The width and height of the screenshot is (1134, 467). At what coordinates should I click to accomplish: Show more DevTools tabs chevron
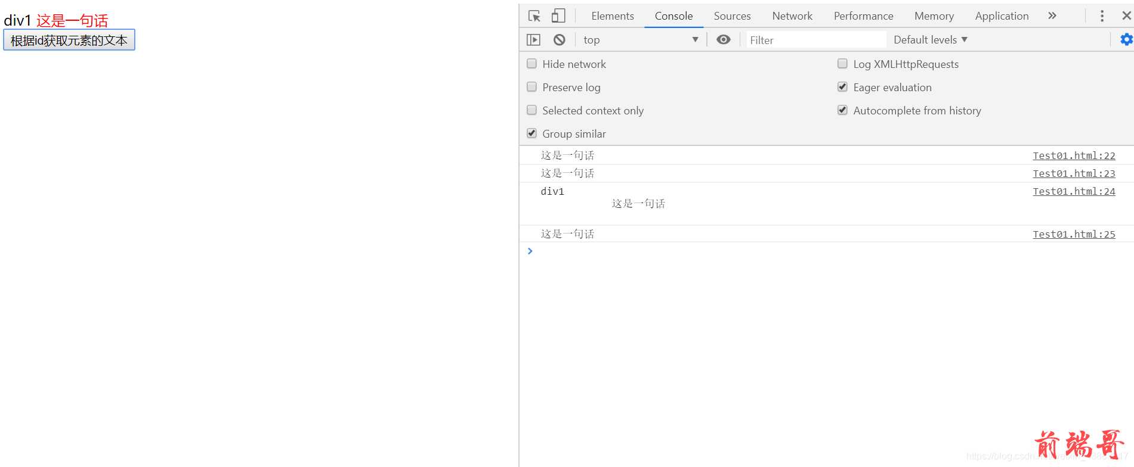1052,16
